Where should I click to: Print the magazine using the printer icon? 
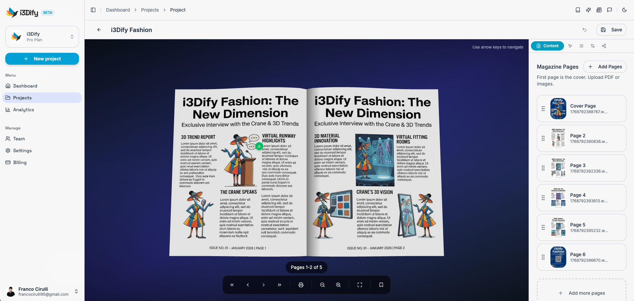[301, 284]
